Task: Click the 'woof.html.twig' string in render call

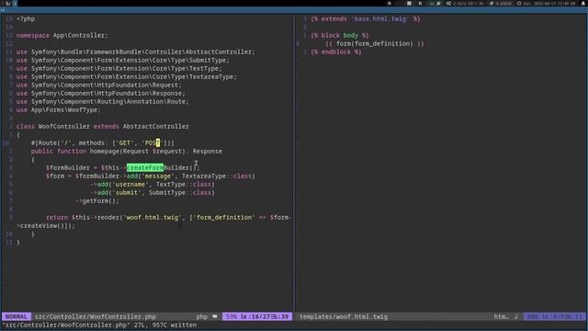Action: coord(153,217)
